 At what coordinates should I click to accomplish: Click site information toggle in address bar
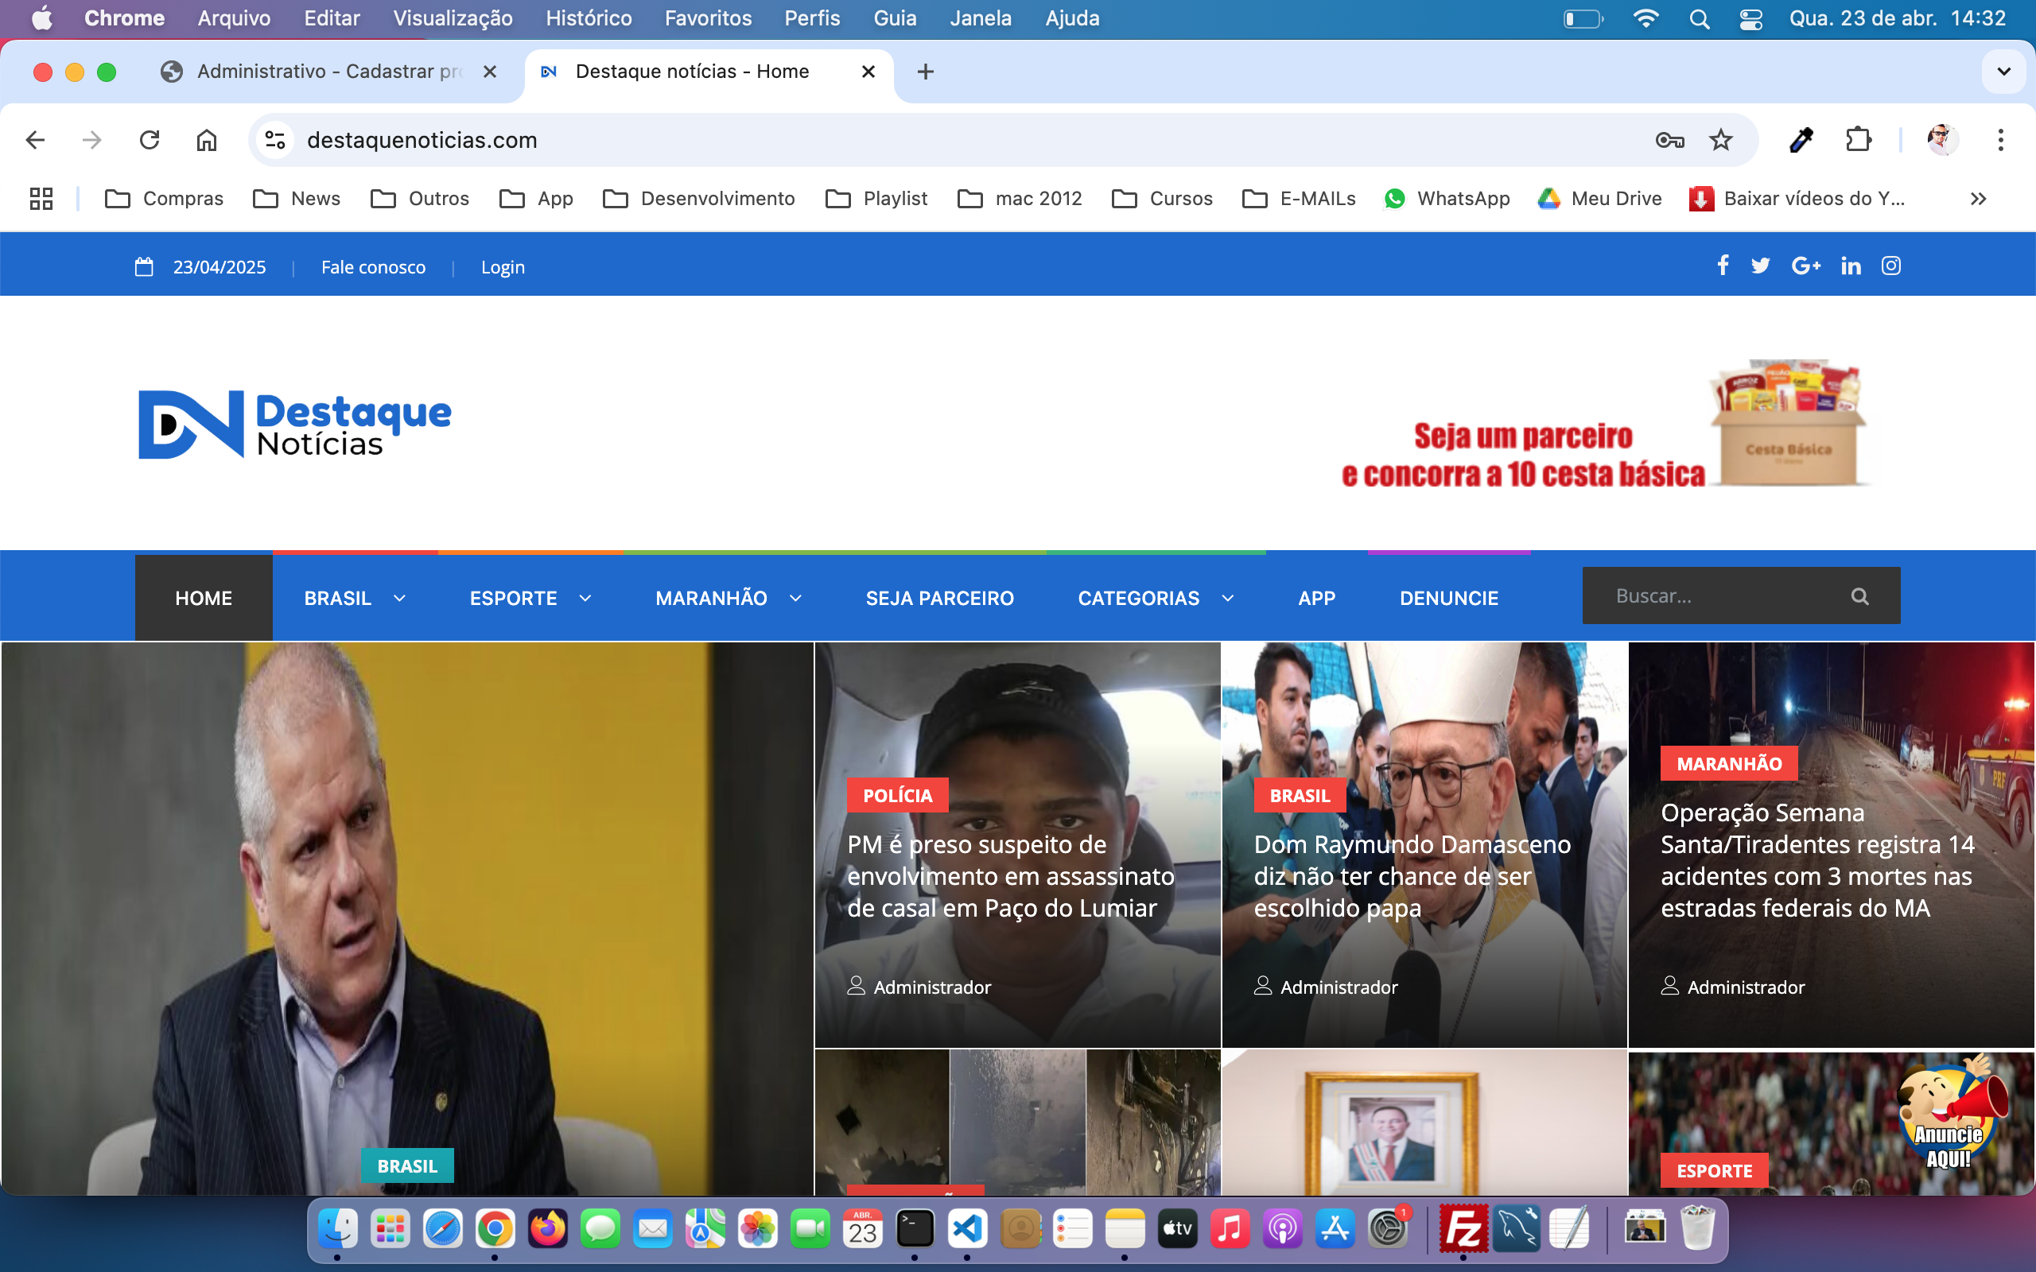tap(275, 140)
